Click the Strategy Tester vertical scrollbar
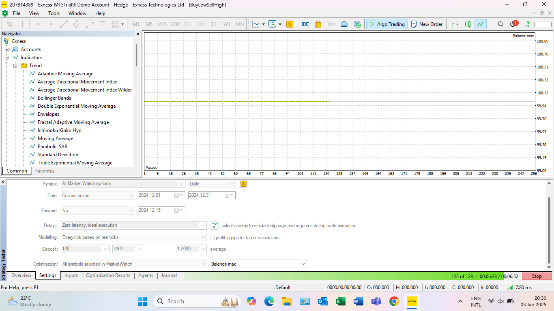554x311 pixels. 549,231
